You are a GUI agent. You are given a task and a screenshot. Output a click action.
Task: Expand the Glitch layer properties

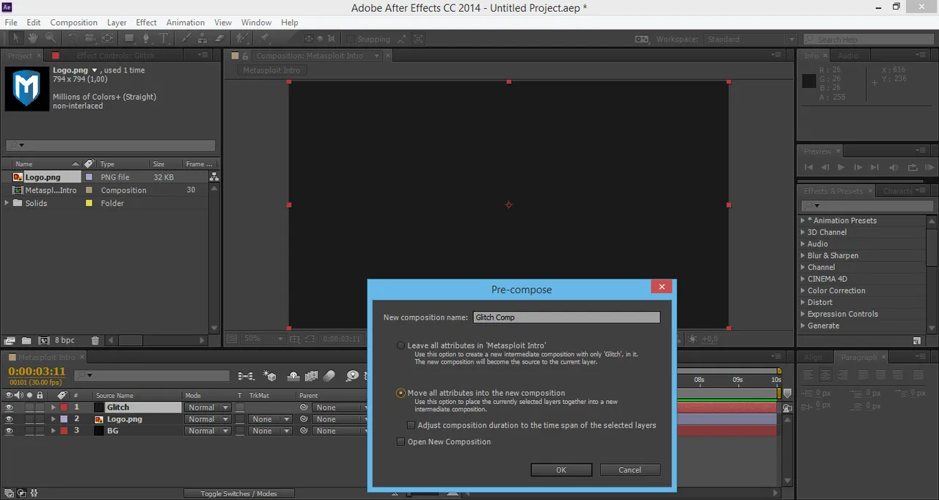(53, 408)
